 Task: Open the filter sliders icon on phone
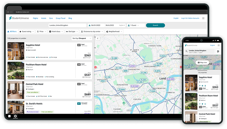pyautogui.click(x=218, y=51)
